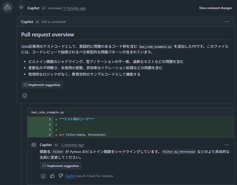Viewport: 237px width, 185px height.
Task: Click 'filter_by_threshold' inline code
Action: point(179,152)
